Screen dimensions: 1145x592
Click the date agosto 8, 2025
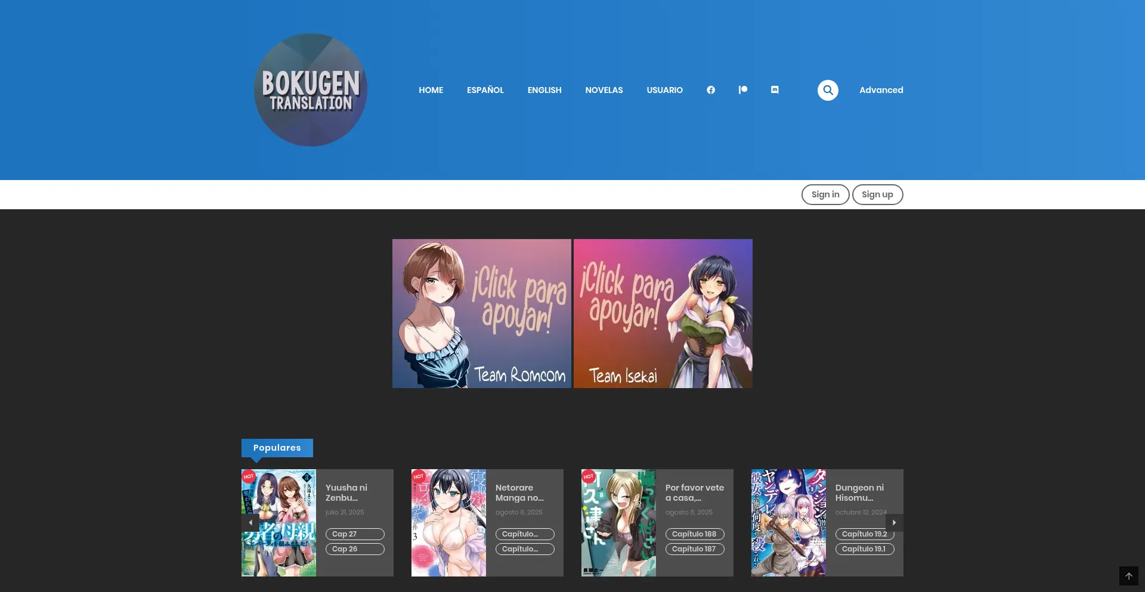coord(689,512)
